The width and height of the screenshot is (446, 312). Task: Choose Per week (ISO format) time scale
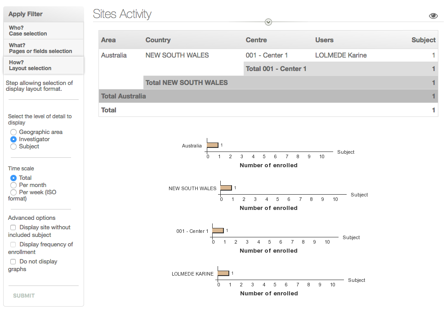click(13, 192)
